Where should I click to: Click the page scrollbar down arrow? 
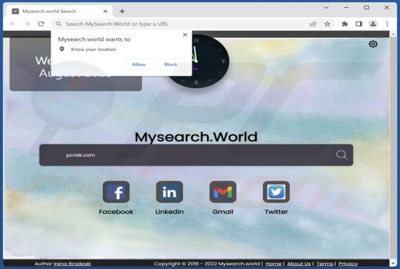(x=393, y=263)
